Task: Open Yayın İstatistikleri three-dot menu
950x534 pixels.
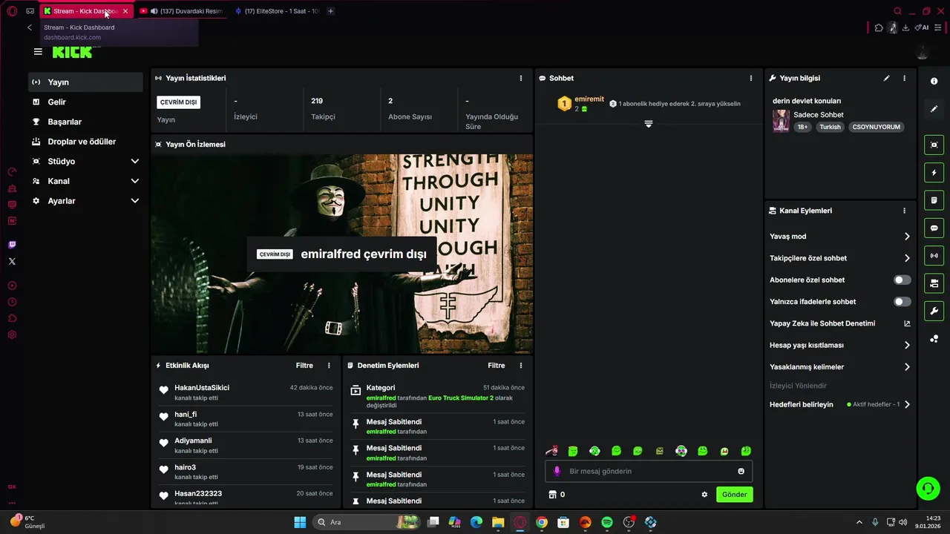Action: (521, 78)
